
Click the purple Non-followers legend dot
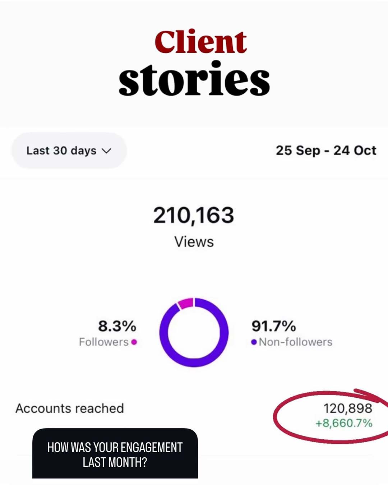[x=254, y=342]
